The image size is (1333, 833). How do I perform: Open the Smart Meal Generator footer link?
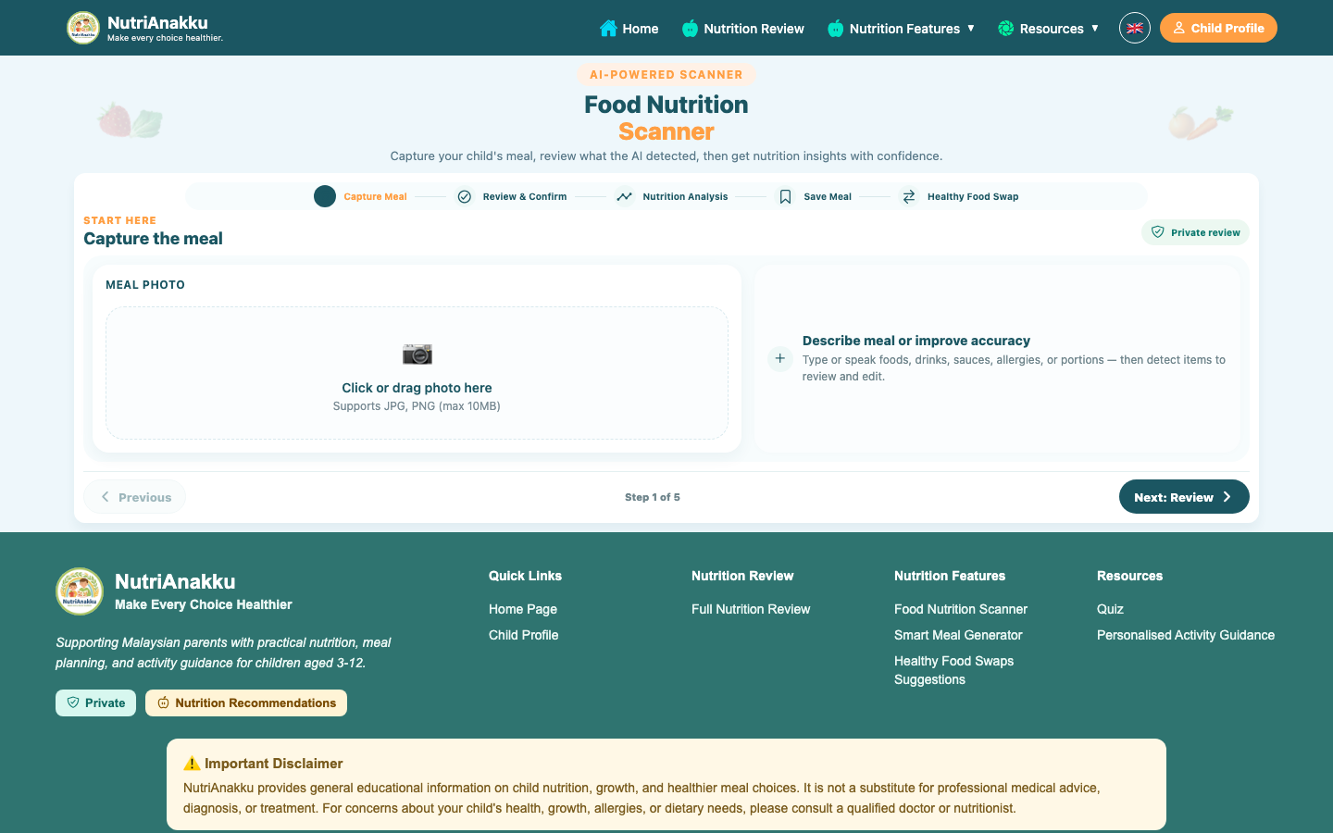(958, 635)
